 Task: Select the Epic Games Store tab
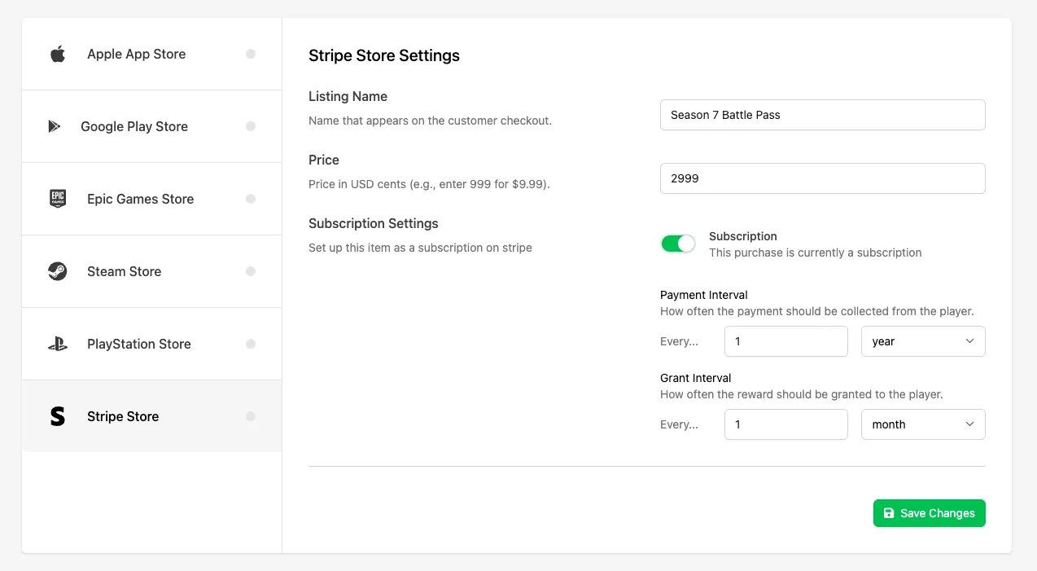pos(151,199)
